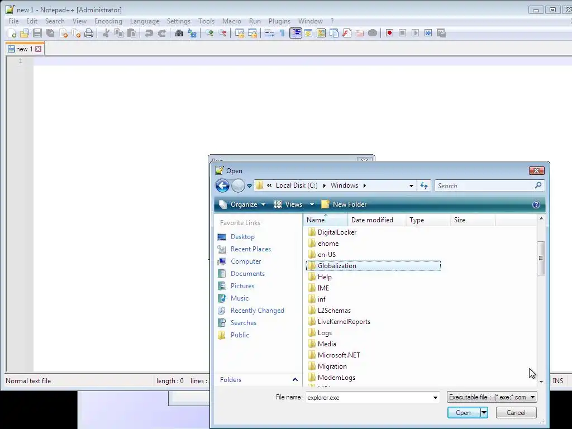Click the vertical scrollbar thumb in file list
This screenshot has height=429, width=572.
click(x=541, y=258)
